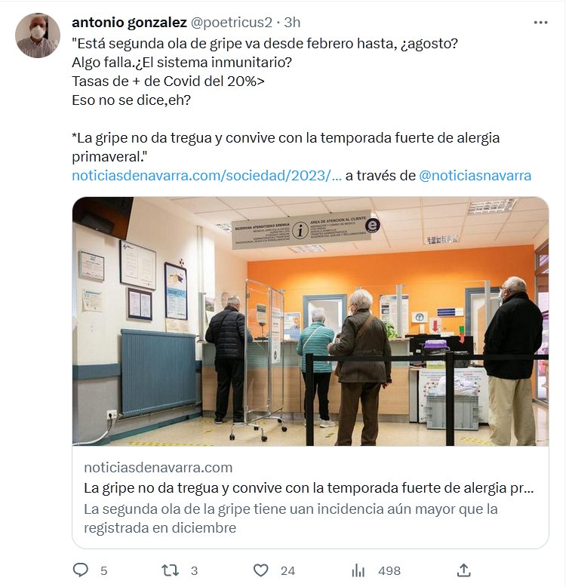Click the antonio gonzalez display name
The image size is (572, 587).
click(x=129, y=23)
